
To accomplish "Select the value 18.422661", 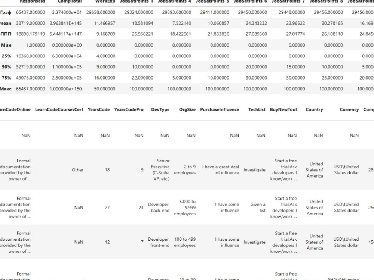I will [x=180, y=34].
